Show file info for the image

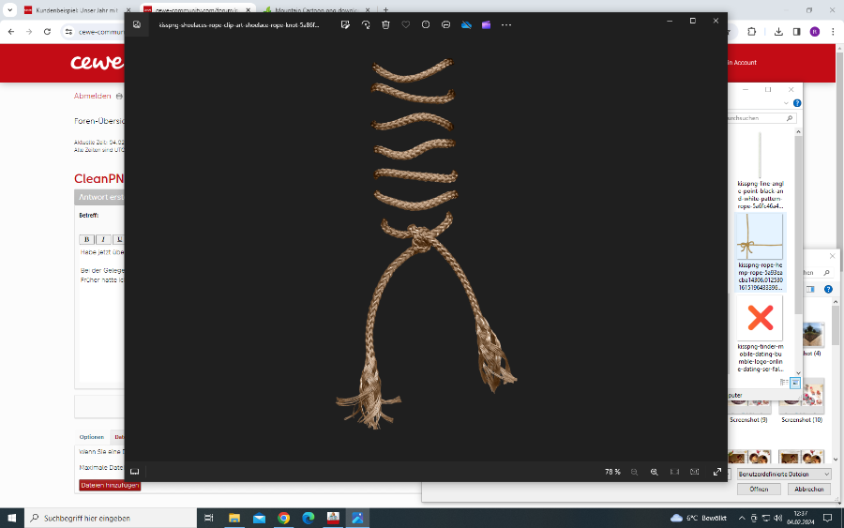point(426,24)
